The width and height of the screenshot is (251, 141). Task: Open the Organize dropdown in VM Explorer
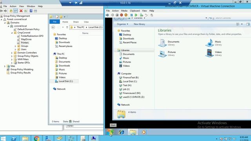[x=122, y=24]
